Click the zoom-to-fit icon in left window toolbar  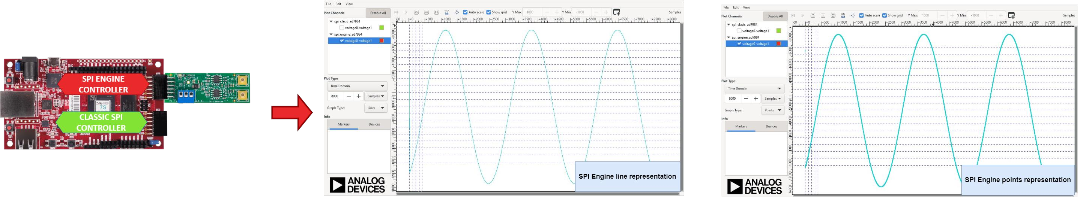[436, 12]
